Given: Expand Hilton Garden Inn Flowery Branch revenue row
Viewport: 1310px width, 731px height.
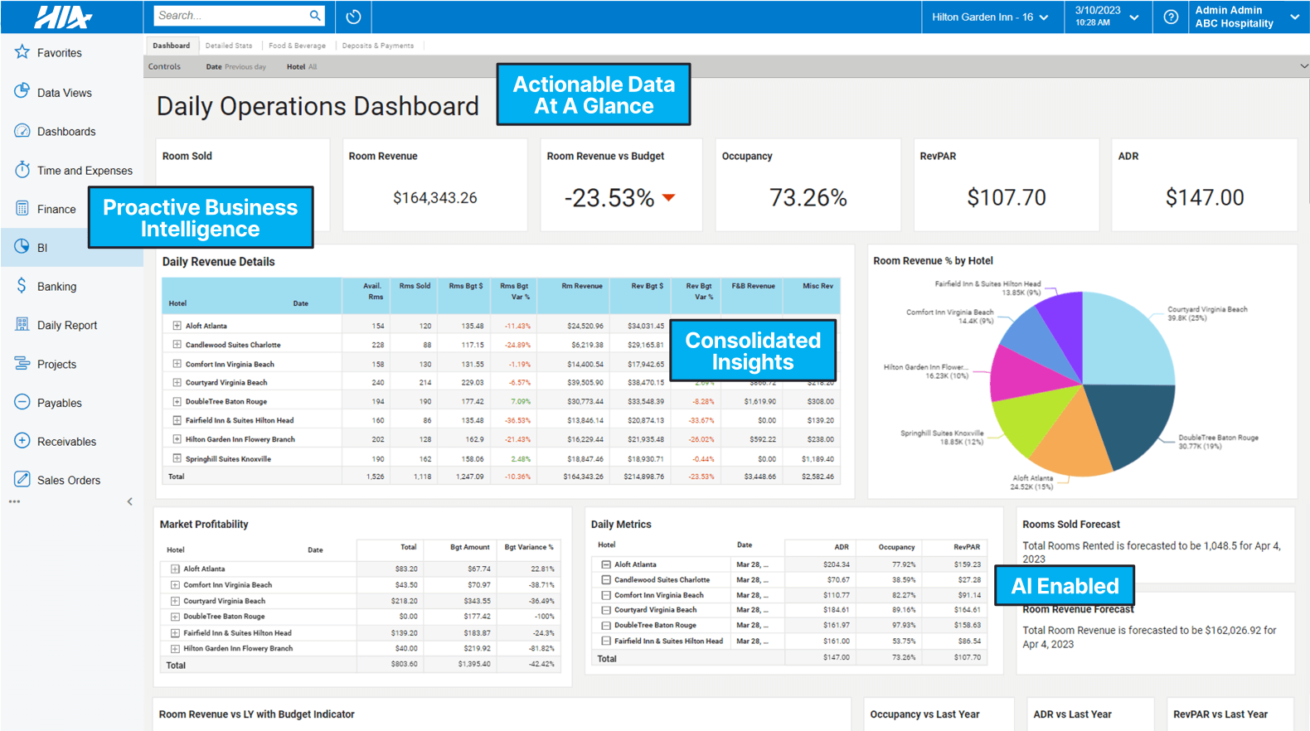Looking at the screenshot, I should 177,439.
